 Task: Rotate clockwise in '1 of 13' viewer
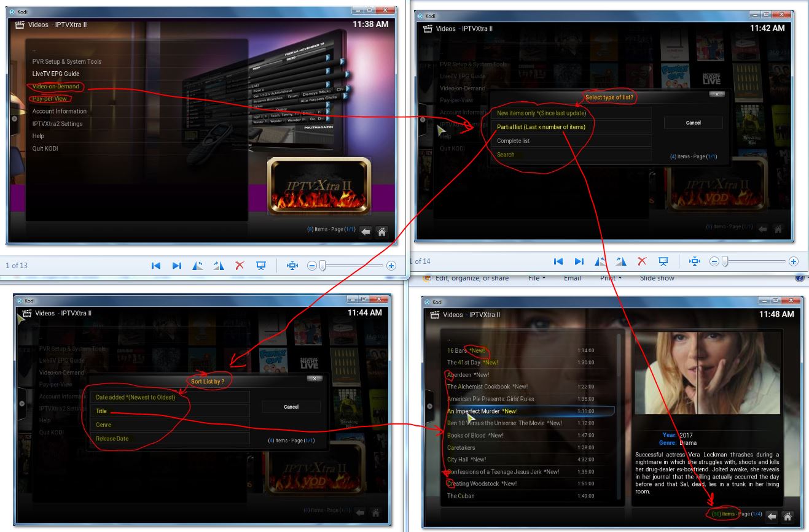pos(219,266)
